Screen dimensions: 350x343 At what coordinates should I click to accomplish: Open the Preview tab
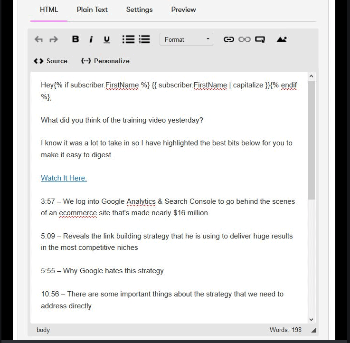click(x=183, y=10)
